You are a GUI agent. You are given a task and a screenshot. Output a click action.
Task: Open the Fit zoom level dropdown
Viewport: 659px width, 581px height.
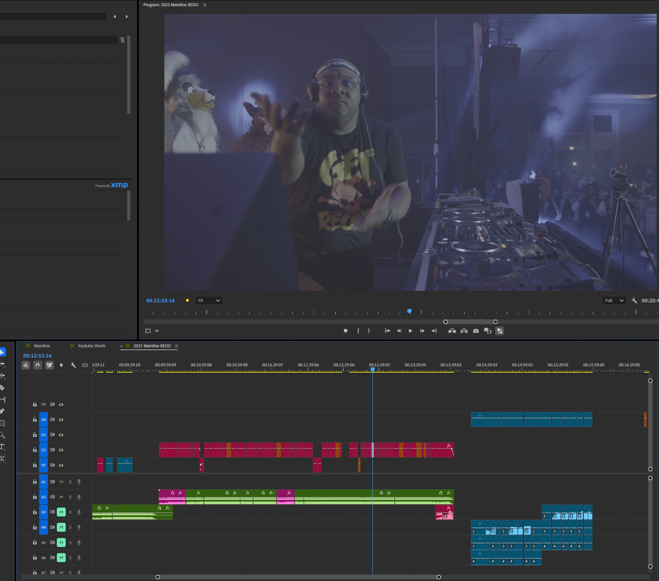[x=209, y=300]
